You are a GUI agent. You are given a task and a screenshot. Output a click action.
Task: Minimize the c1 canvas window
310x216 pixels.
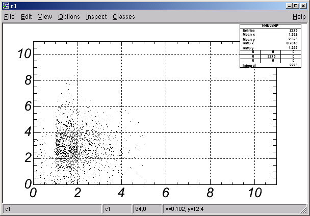289,6
